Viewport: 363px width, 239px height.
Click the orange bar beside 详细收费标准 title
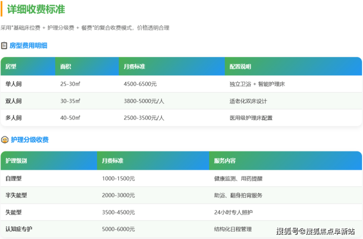1,8
